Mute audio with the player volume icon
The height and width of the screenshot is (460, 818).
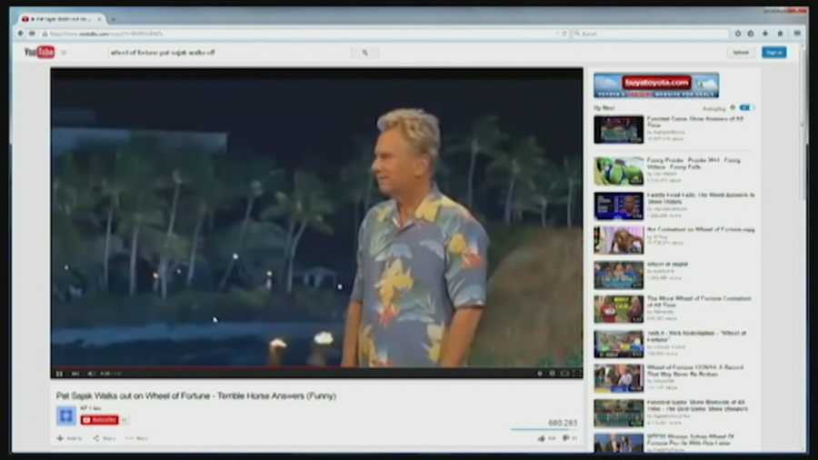point(91,374)
